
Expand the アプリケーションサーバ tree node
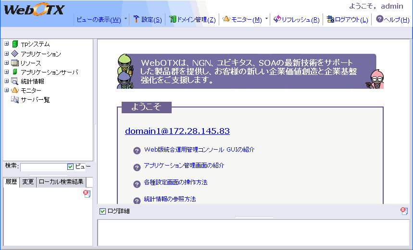tap(7, 72)
